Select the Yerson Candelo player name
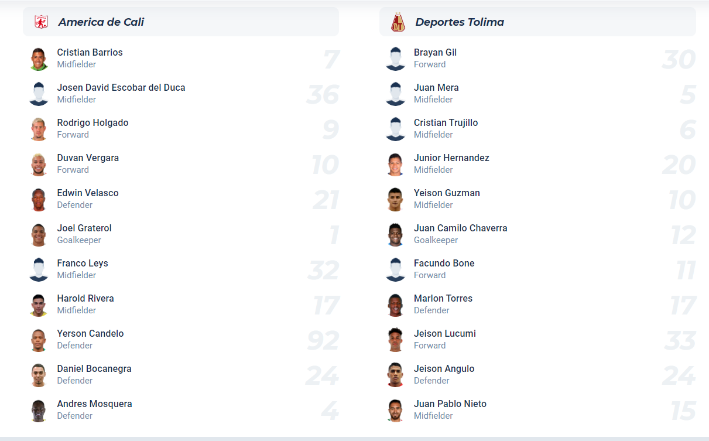 pyautogui.click(x=90, y=334)
